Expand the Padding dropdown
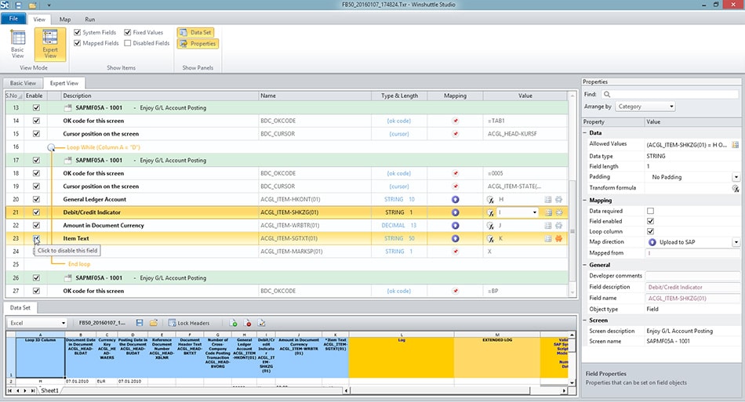 point(735,178)
